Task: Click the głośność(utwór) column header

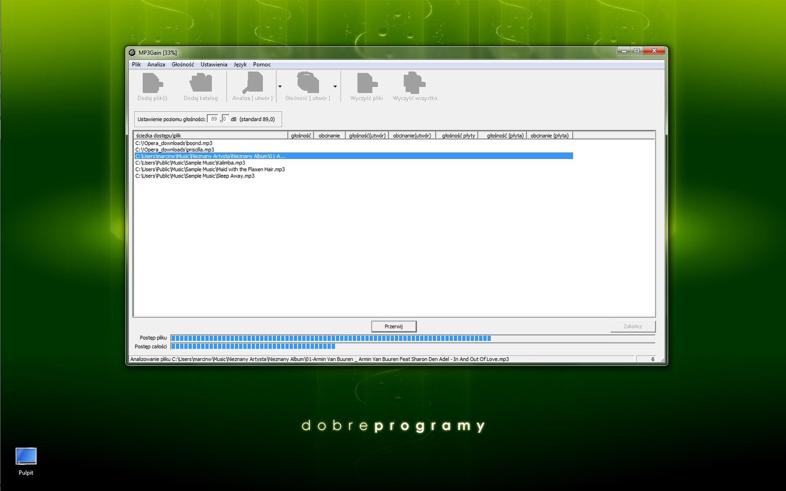Action: pos(367,136)
